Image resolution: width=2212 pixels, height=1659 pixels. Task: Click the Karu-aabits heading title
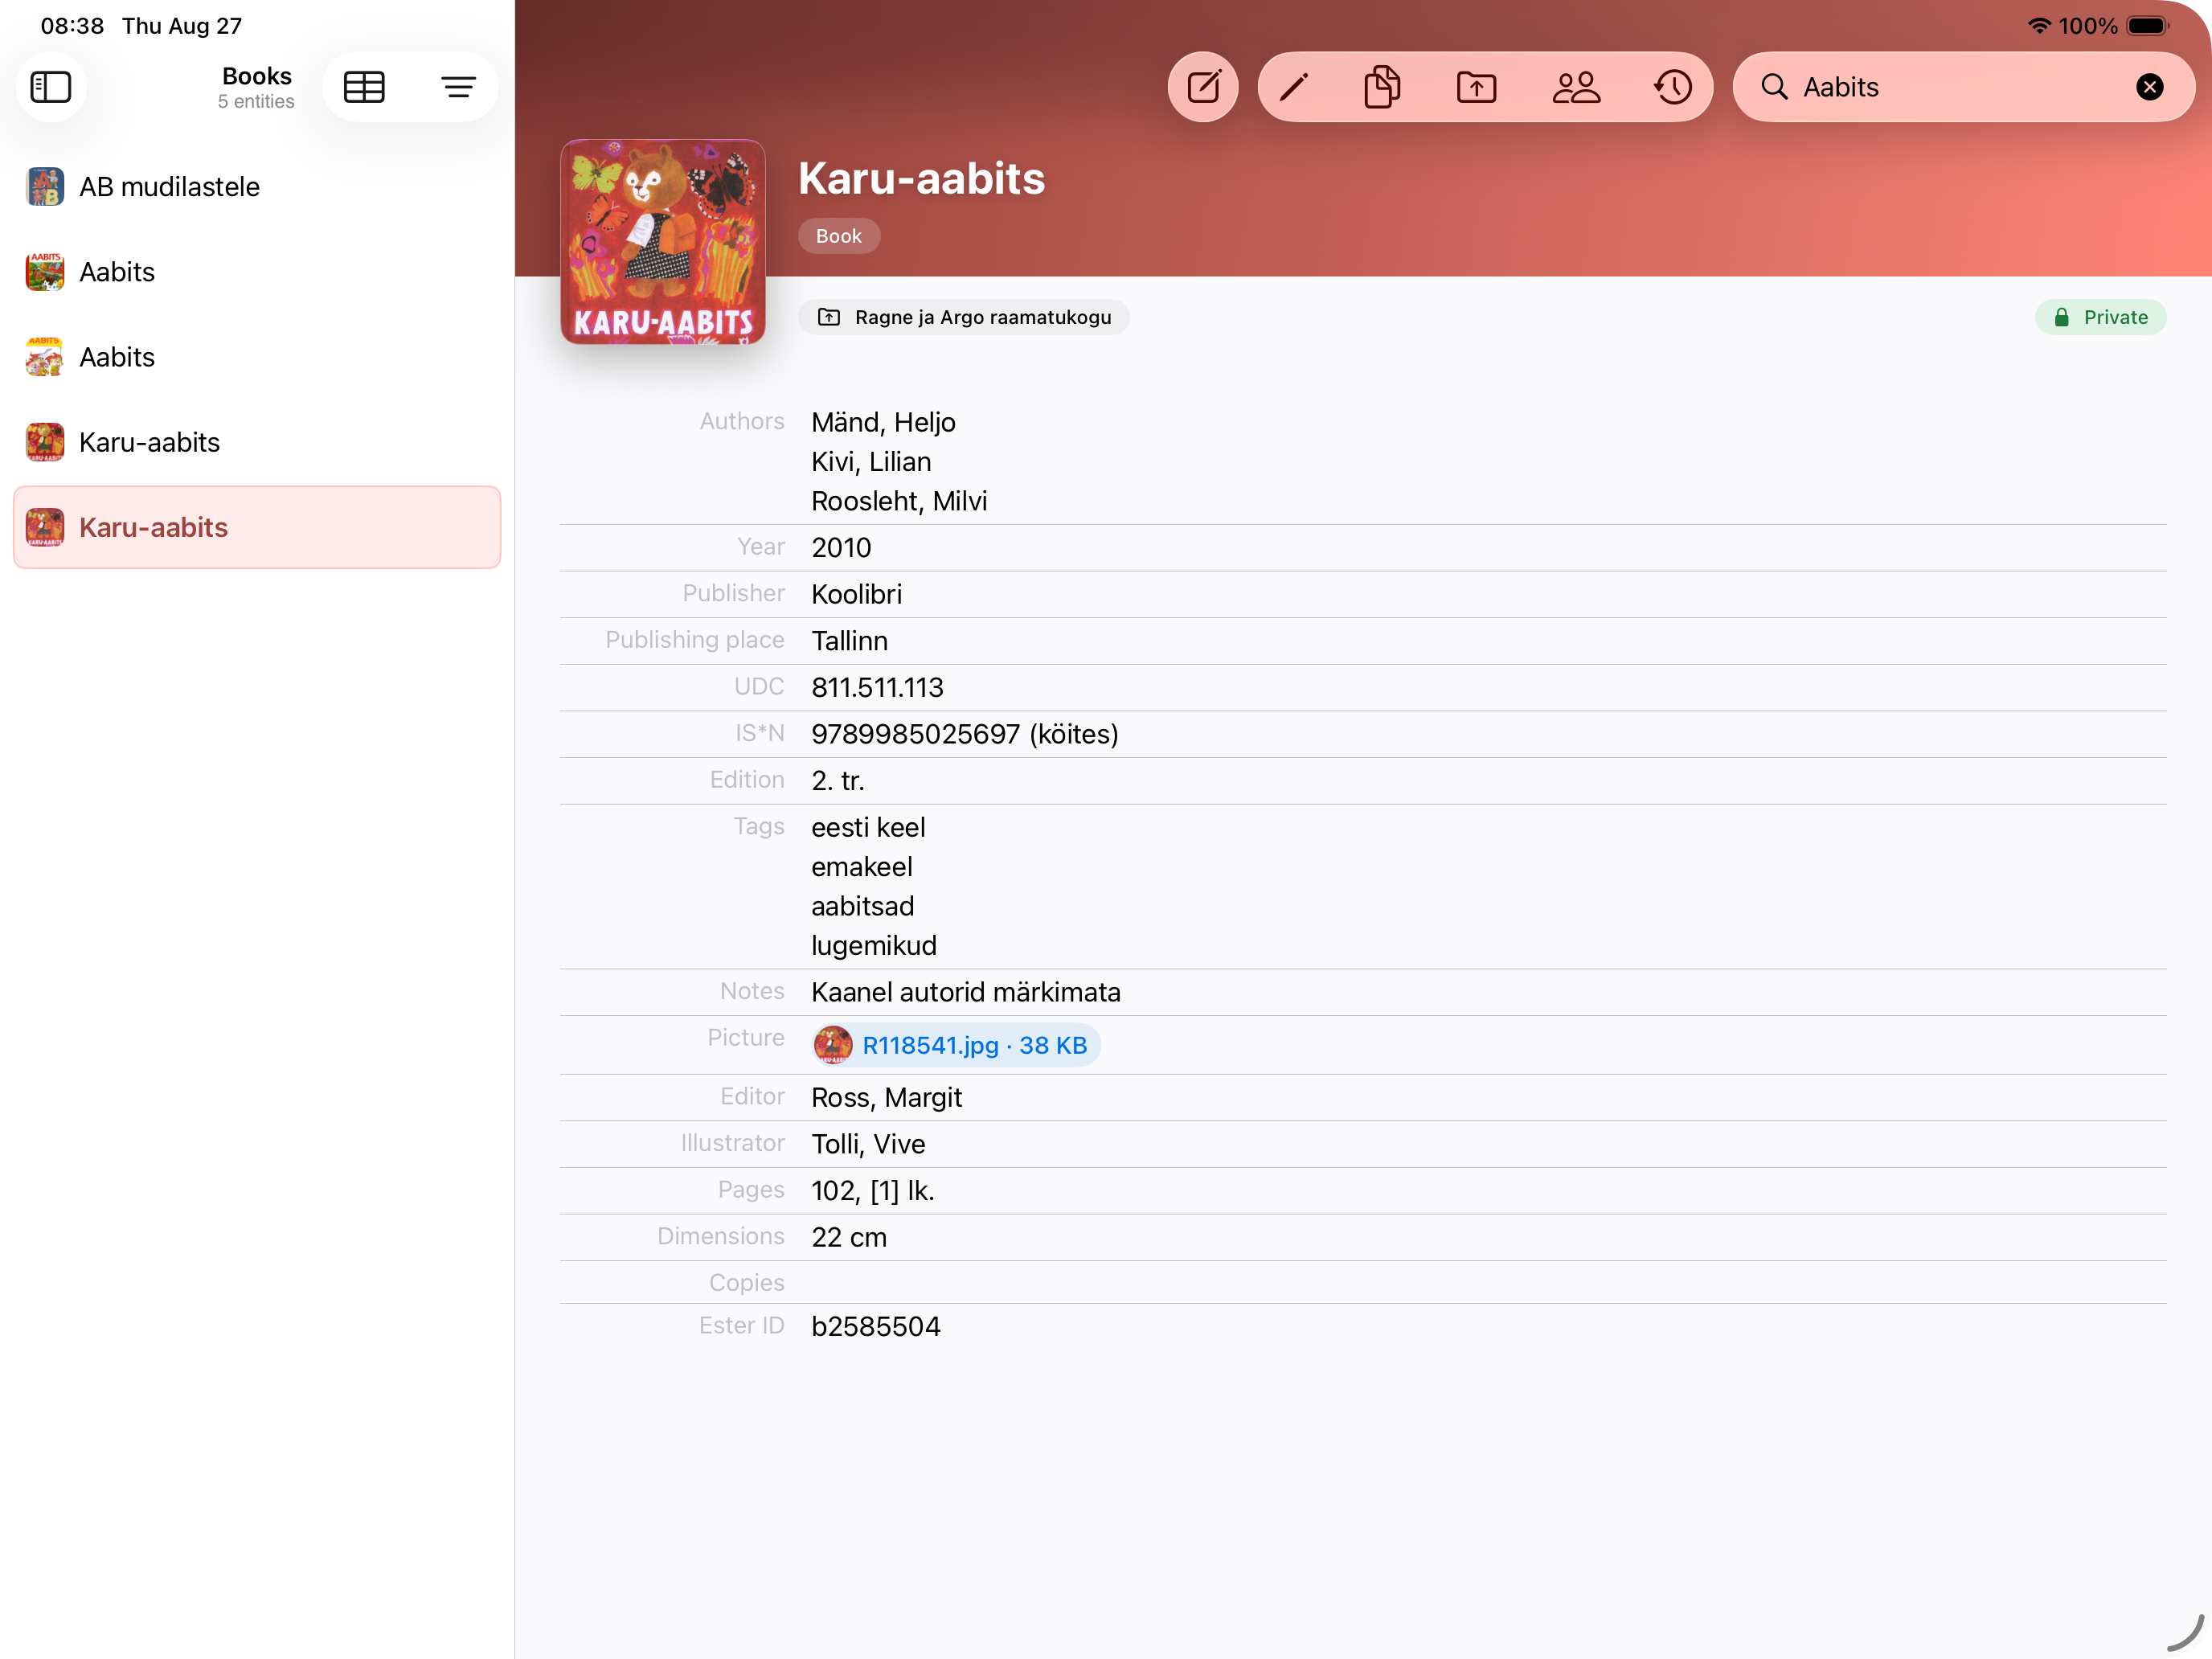[921, 178]
